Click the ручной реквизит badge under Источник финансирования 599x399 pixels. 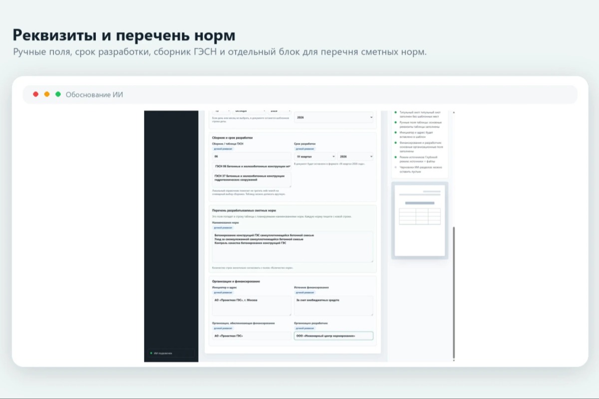pos(305,293)
